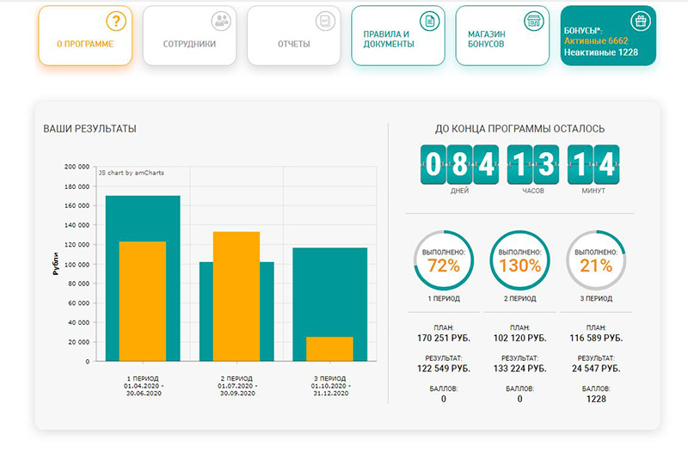
Task: Click the storefront icon on Магазин бонусов
Action: (x=533, y=21)
